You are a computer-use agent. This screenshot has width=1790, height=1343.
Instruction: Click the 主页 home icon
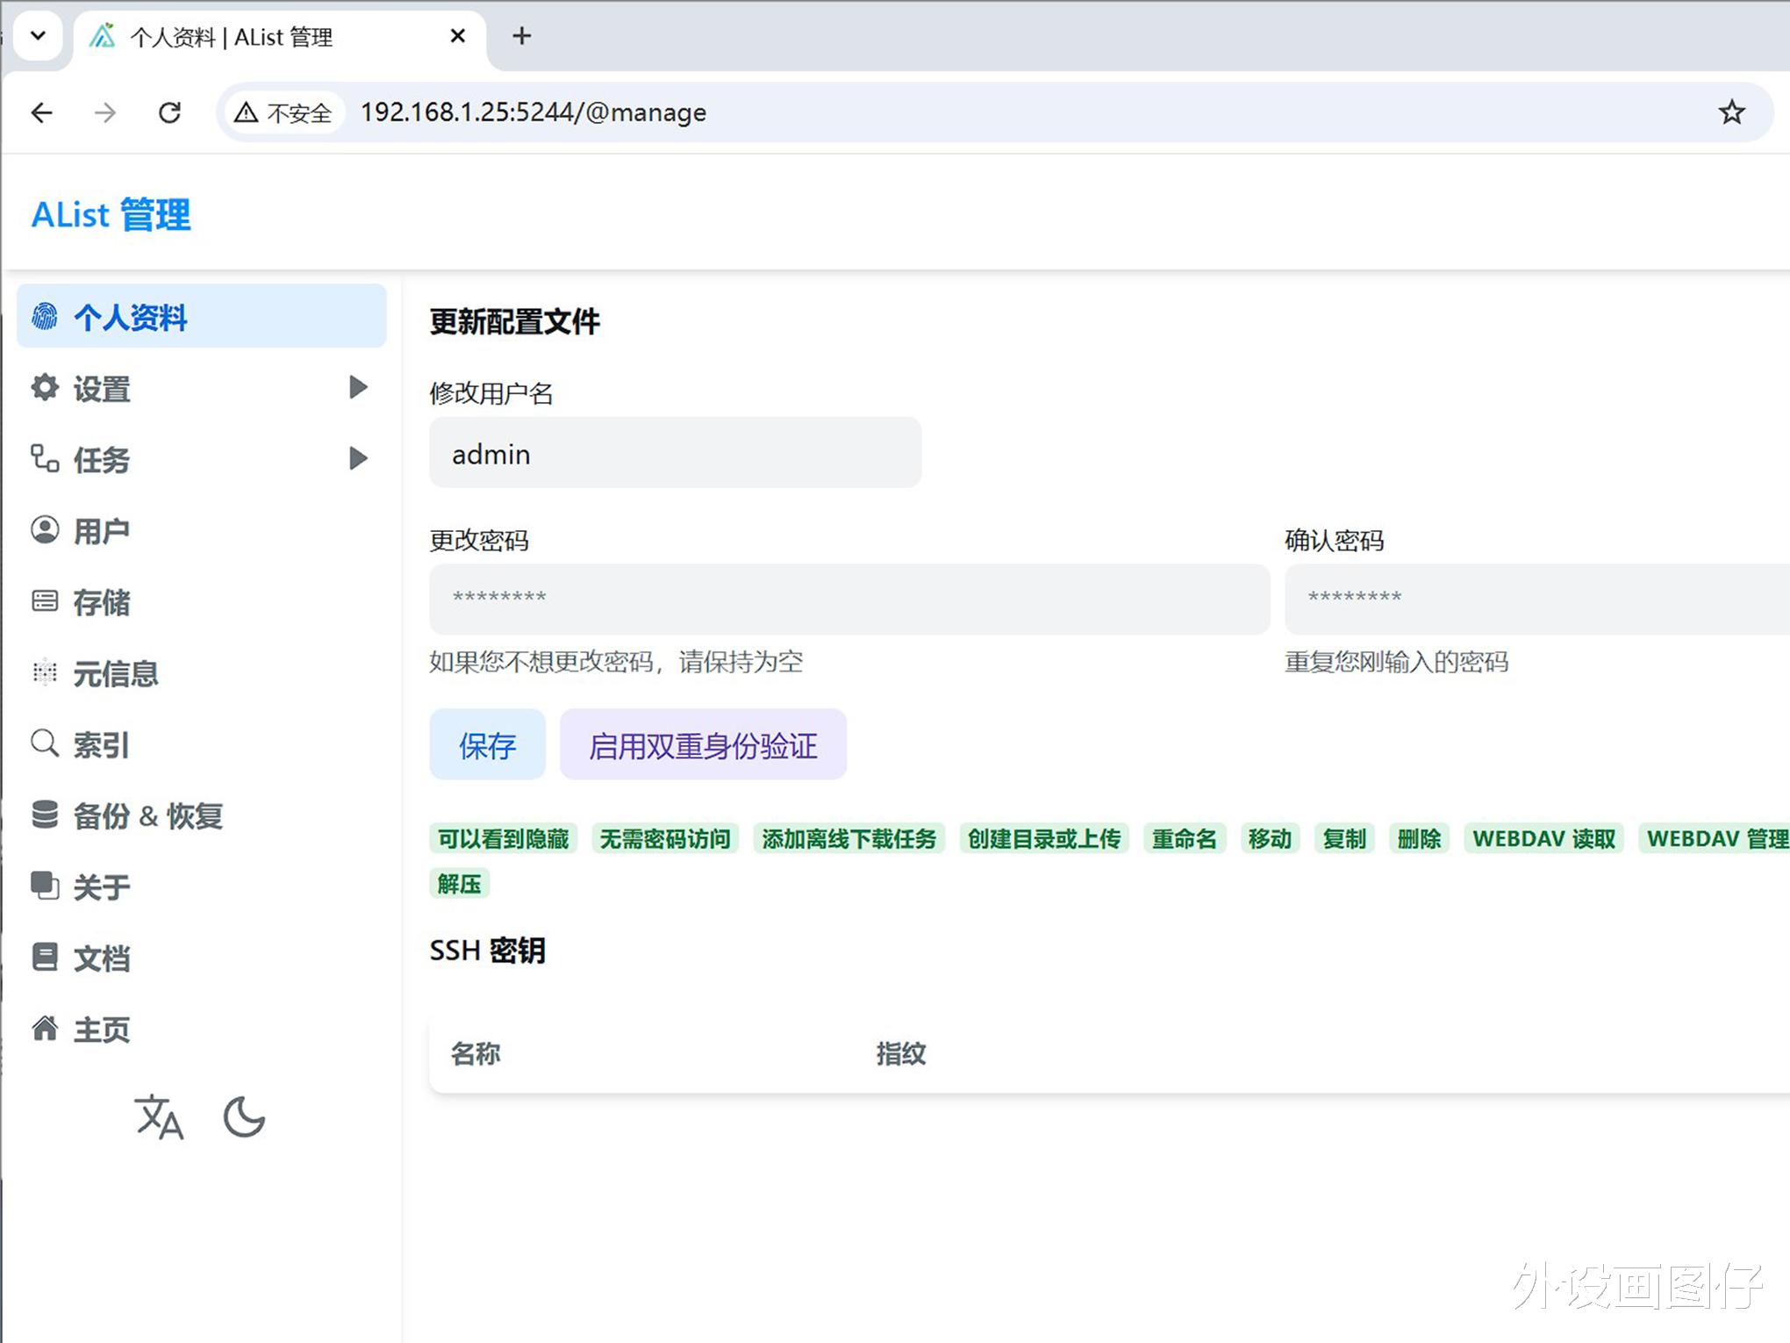pos(45,1028)
